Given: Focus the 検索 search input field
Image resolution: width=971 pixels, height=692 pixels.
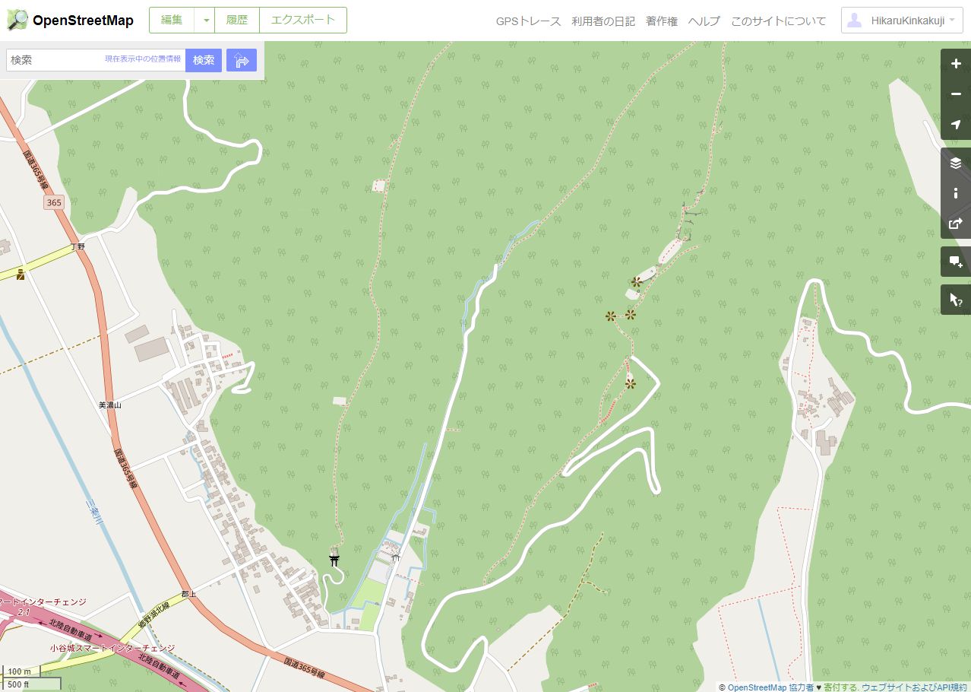Looking at the screenshot, I should tap(96, 60).
